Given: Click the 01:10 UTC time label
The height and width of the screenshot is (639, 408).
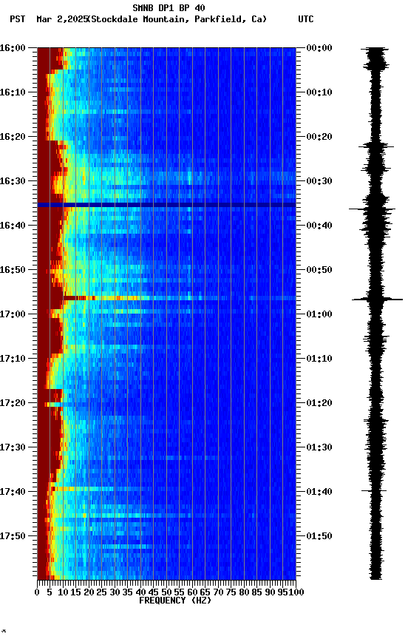Looking at the screenshot, I should (x=319, y=359).
